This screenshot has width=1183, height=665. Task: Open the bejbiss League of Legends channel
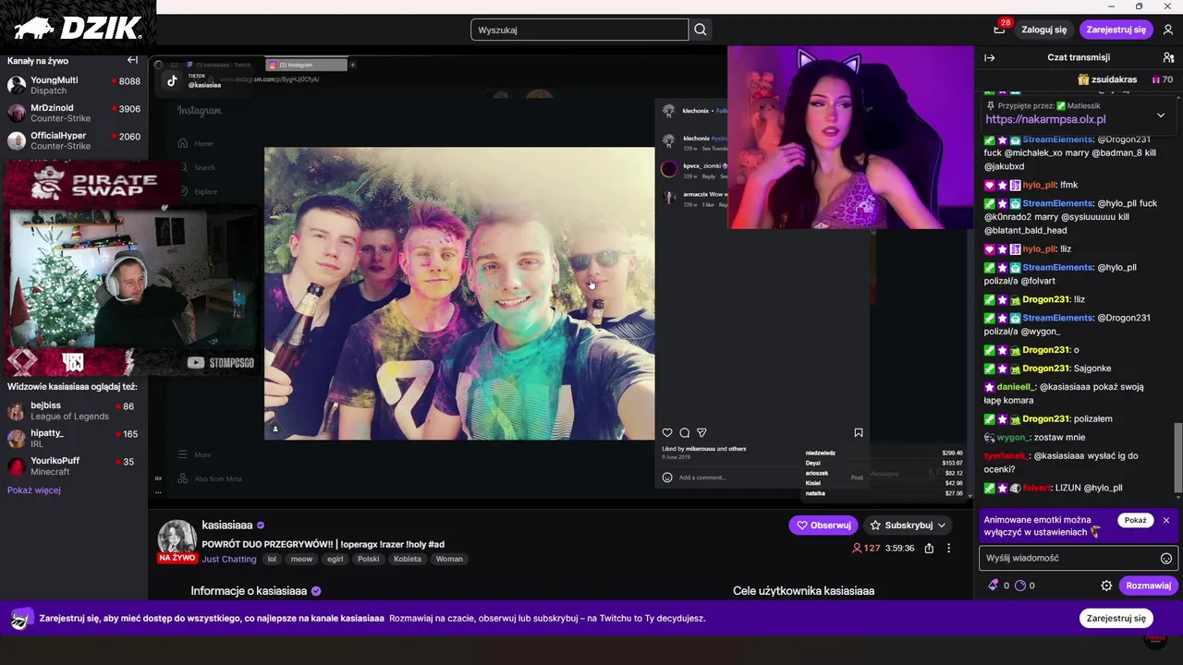pos(74,411)
